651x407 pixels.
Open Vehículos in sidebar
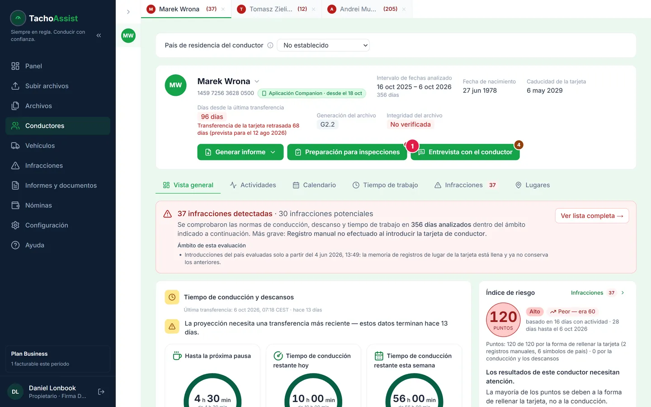(x=58, y=146)
